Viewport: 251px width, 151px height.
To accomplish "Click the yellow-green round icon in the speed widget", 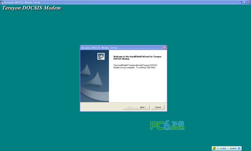I will click(214, 148).
